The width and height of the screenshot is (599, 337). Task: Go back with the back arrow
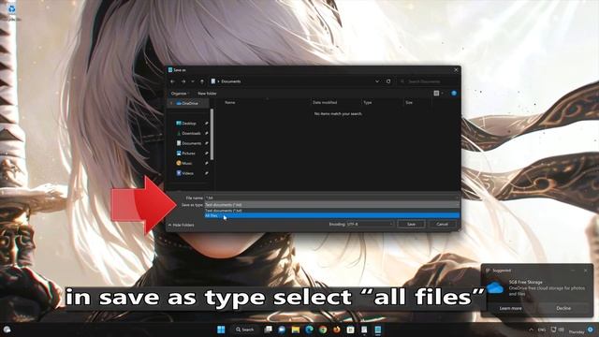click(172, 81)
